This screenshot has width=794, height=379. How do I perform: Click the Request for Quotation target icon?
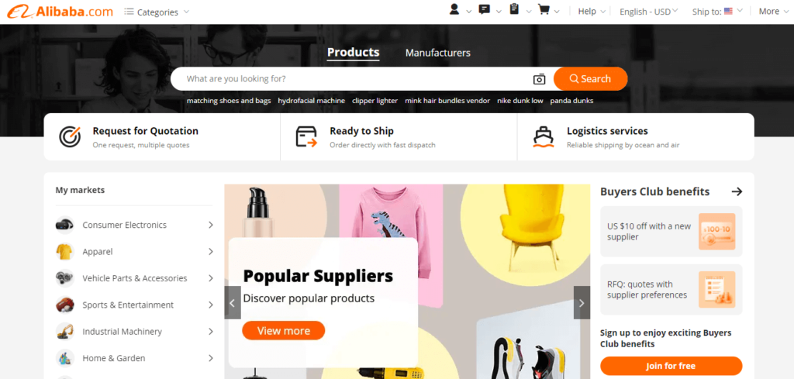(70, 136)
